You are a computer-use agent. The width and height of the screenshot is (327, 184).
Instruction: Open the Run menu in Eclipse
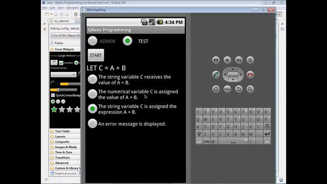[x=61, y=8]
